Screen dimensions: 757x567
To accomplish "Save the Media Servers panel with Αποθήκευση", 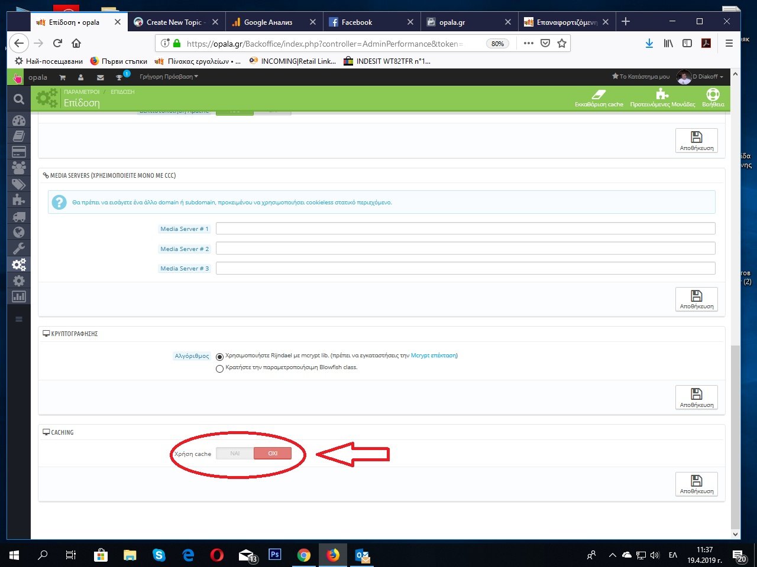I will click(697, 299).
